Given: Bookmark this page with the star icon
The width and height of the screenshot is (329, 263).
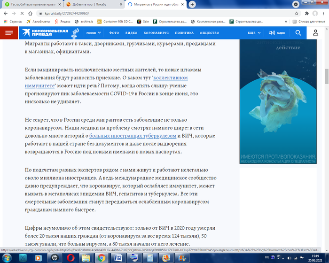Looking at the screenshot, I should click(297, 14).
